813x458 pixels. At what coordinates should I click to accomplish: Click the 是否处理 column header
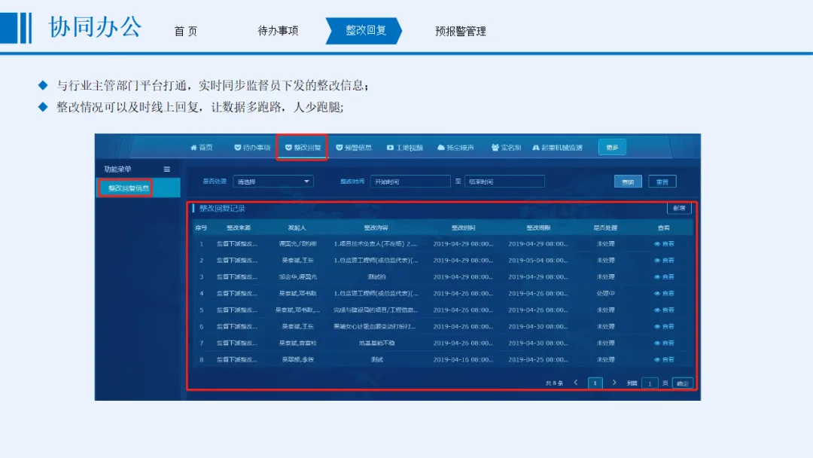[605, 227]
